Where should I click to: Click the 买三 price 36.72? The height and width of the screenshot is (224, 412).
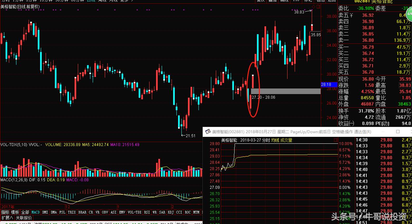pyautogui.click(x=368, y=60)
